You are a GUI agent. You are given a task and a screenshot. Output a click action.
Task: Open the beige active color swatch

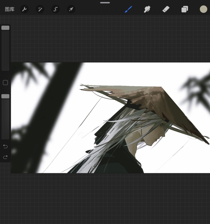(203, 9)
